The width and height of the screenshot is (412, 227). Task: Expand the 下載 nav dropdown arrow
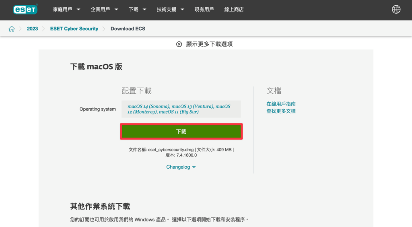pos(144,10)
